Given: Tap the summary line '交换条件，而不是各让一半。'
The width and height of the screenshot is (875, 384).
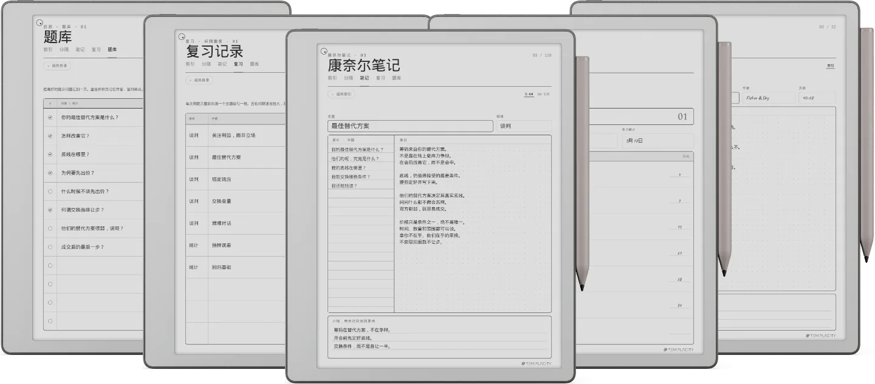Looking at the screenshot, I should 362,346.
